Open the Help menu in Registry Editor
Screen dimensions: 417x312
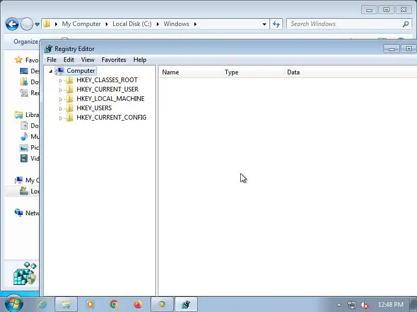(x=140, y=60)
